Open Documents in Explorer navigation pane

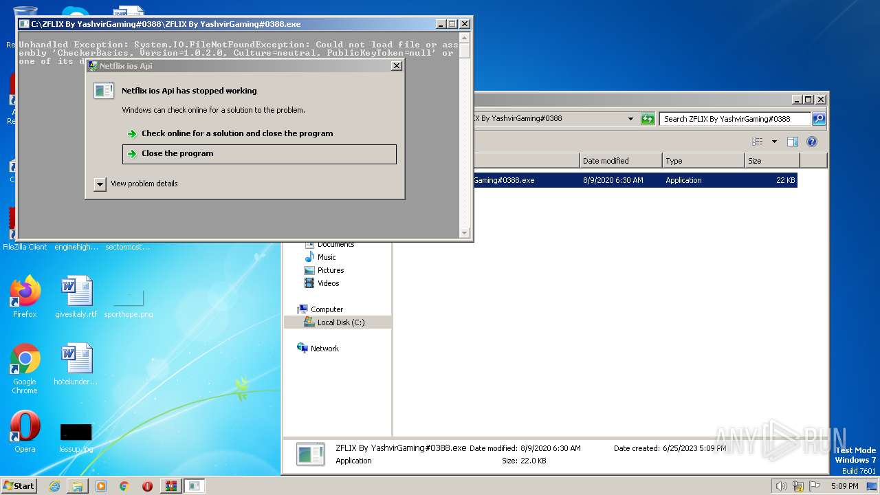tap(335, 245)
